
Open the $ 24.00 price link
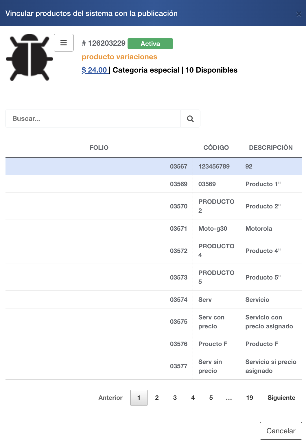coord(95,70)
